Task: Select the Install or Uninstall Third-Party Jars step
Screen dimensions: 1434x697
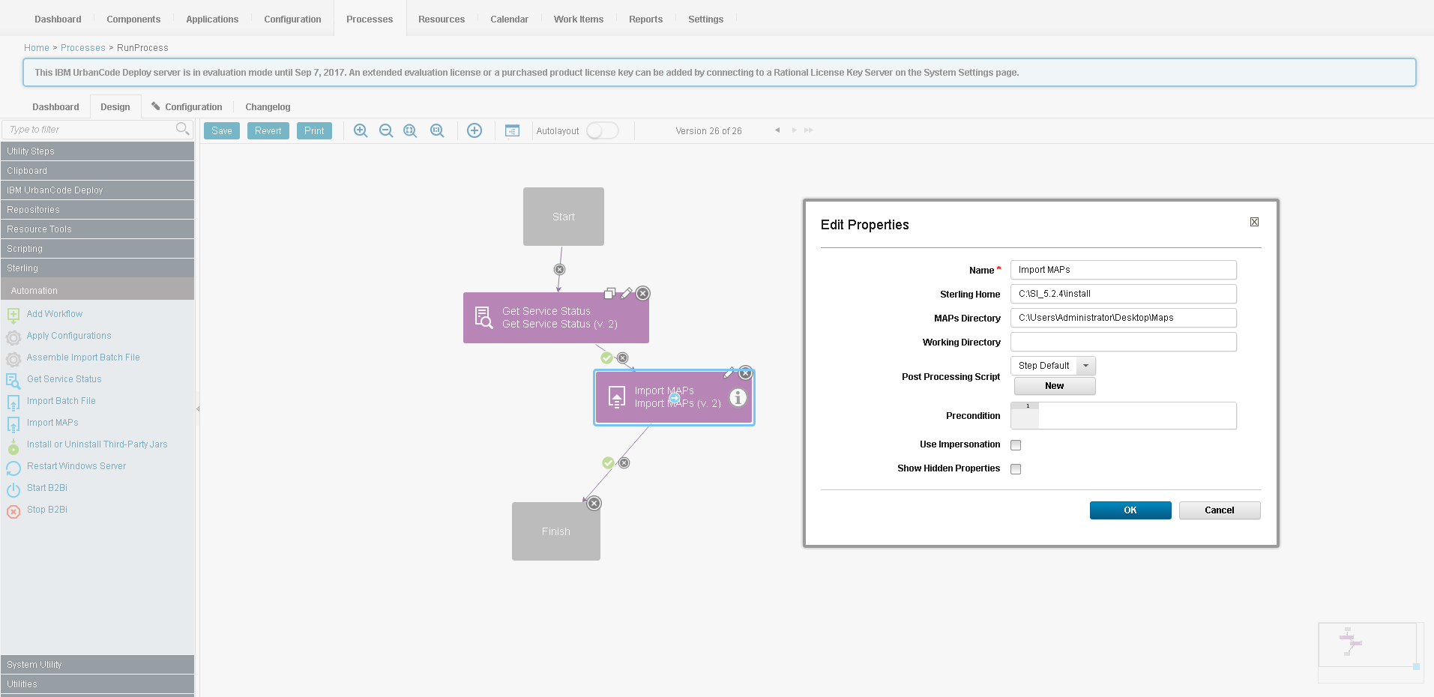Action: click(x=97, y=444)
